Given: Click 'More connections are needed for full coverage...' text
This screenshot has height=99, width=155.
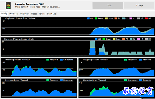Looking at the screenshot, I should (x=37, y=7).
